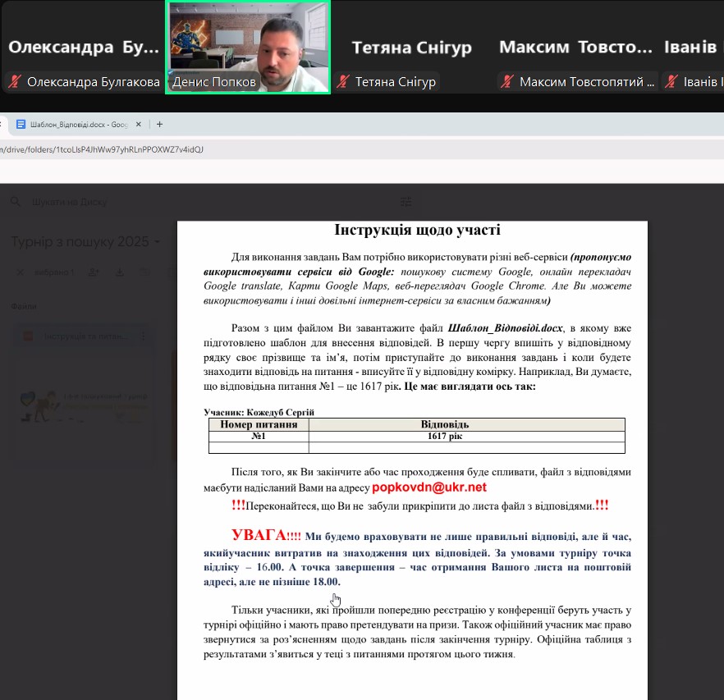Viewport: 724px width, 700px height.
Task: Open a new browser tab
Action: pyautogui.click(x=160, y=124)
